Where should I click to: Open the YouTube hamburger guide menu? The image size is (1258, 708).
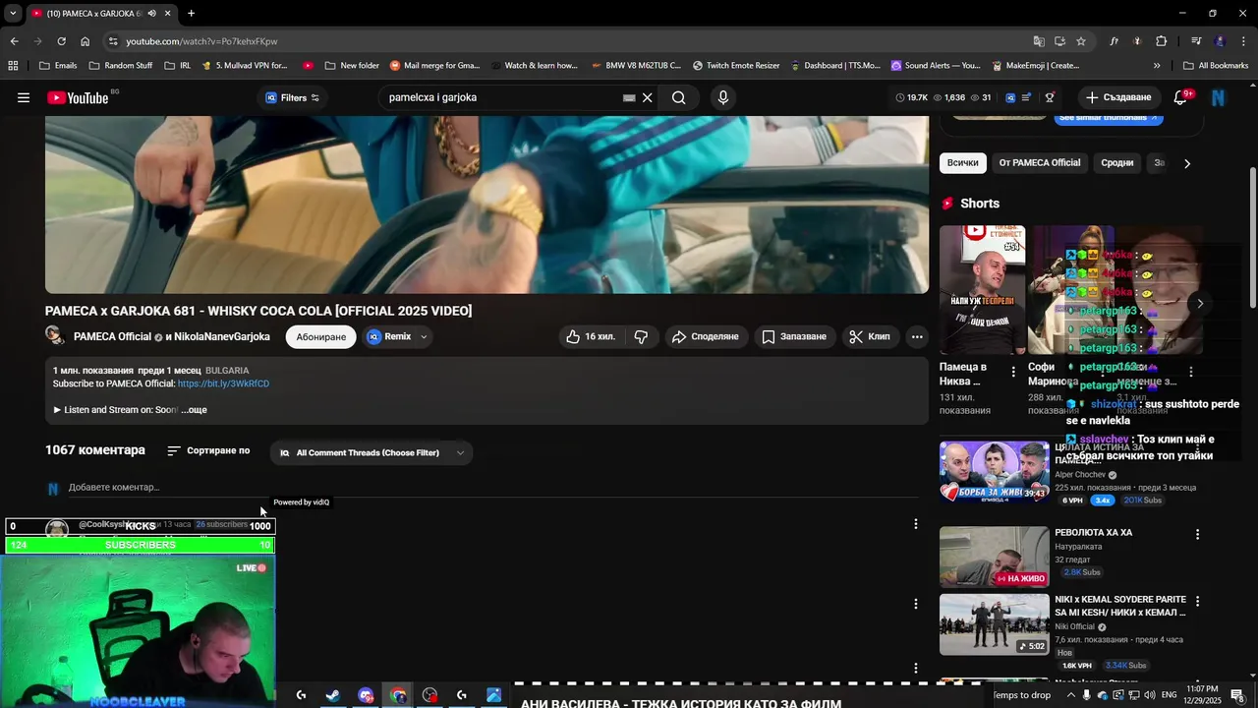tap(24, 97)
